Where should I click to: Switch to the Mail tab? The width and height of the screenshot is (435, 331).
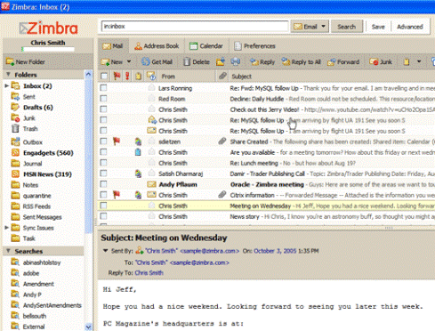pyautogui.click(x=113, y=46)
